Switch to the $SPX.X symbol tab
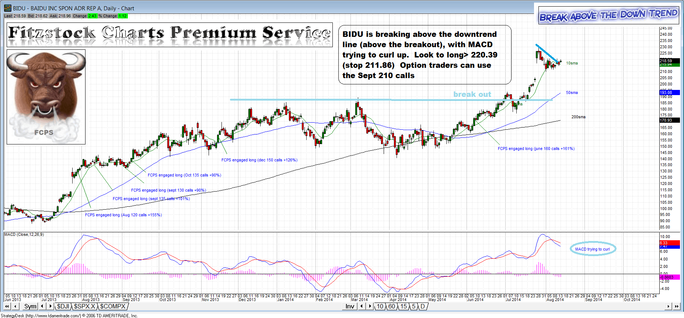The width and height of the screenshot is (684, 318). click(84, 306)
